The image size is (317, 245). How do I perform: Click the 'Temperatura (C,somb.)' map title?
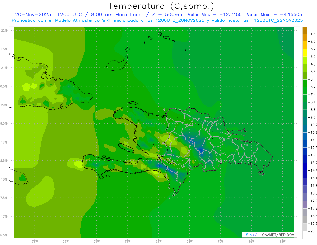coord(161,6)
